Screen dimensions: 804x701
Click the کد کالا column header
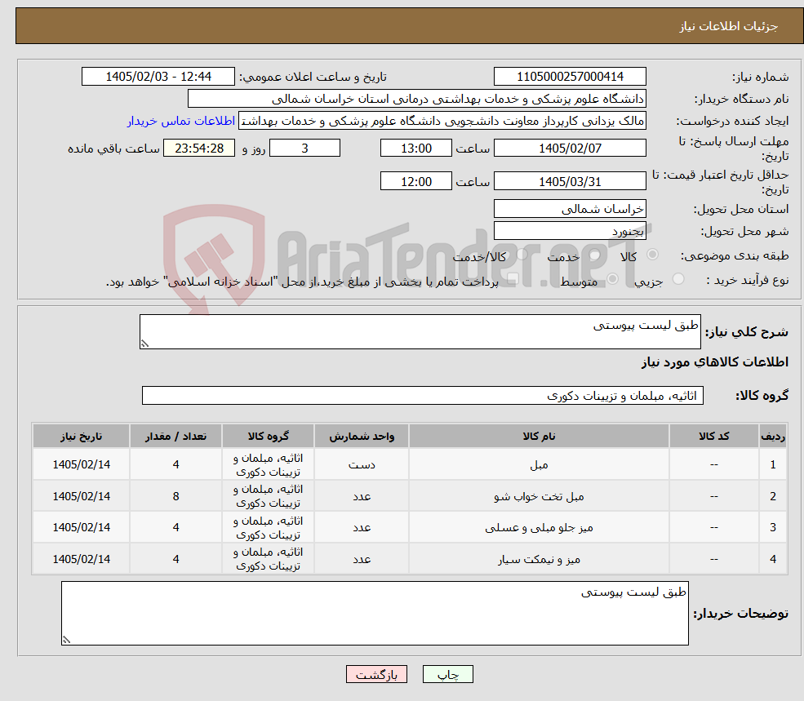(x=713, y=437)
